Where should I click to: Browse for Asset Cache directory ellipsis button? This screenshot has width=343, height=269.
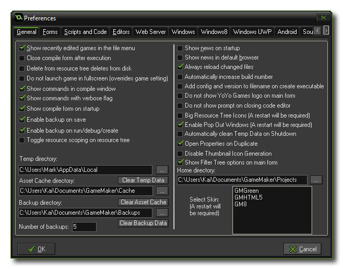(x=162, y=191)
